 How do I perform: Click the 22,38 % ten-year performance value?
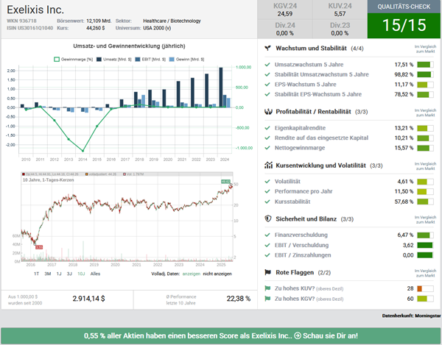(x=239, y=299)
